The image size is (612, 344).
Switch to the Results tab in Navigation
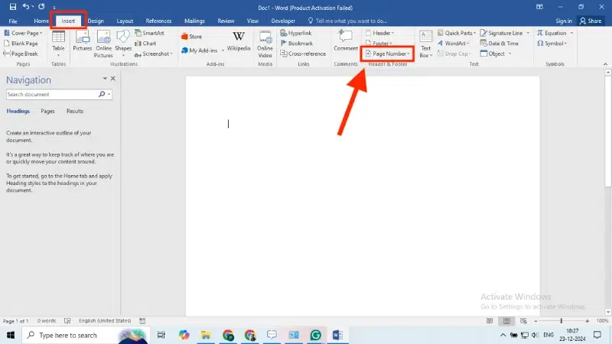(x=74, y=111)
